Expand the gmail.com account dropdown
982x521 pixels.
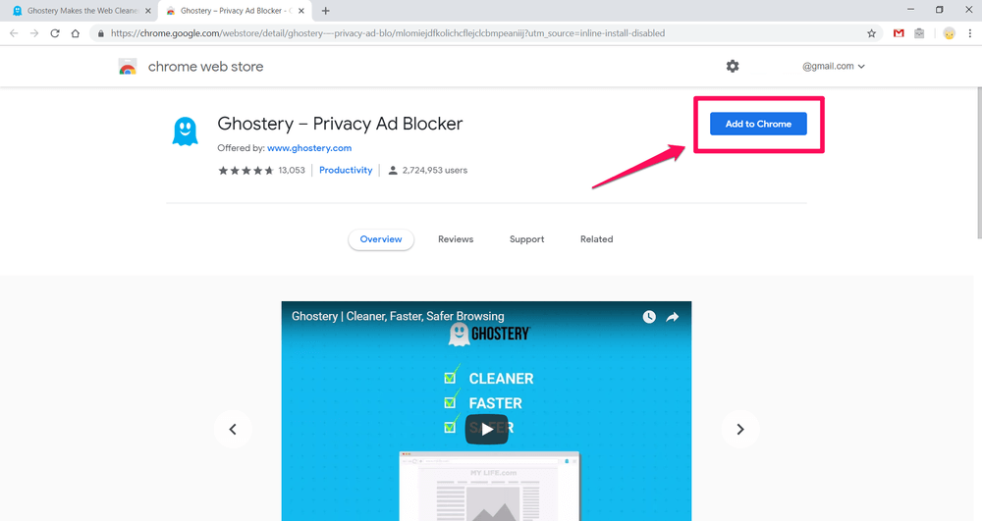[x=834, y=67]
